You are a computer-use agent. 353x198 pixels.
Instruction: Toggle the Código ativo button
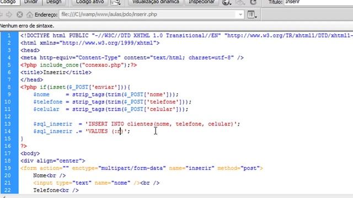point(90,2)
